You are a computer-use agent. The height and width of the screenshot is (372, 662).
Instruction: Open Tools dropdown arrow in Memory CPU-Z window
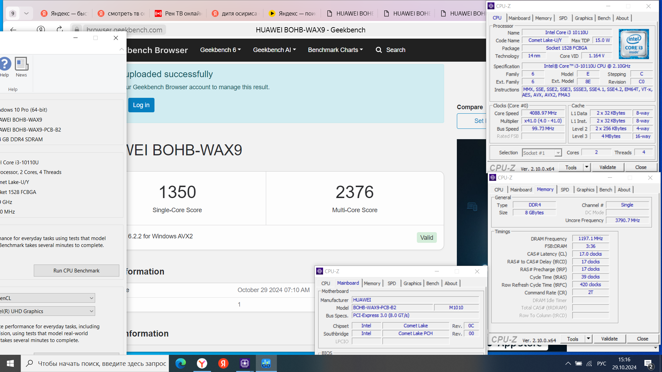[x=588, y=339]
